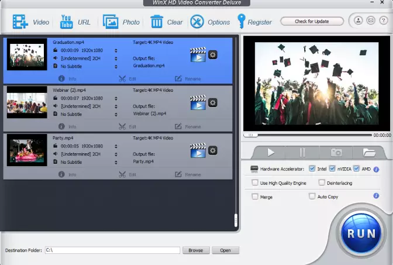Click the Photo slideshow button
393x265 pixels.
[x=121, y=22]
